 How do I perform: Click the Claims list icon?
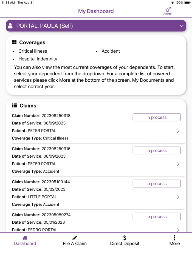coord(14,105)
